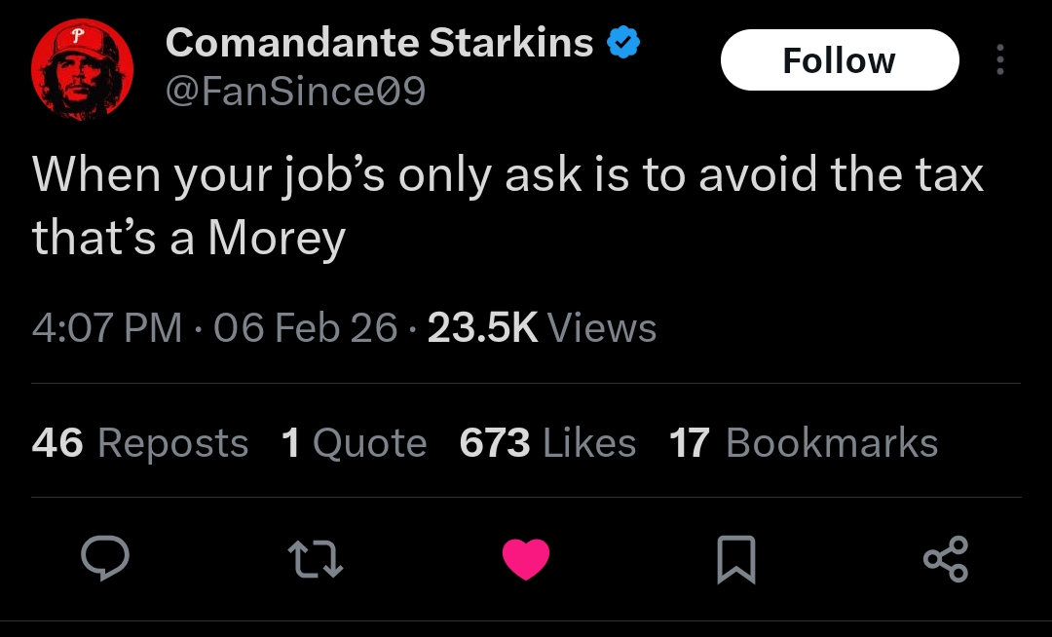Click the 17 Bookmarks count
The width and height of the screenshot is (1052, 637).
pyautogui.click(x=804, y=443)
